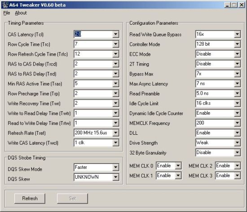The width and height of the screenshot is (247, 212).
Task: Click the 'Controller Mode' label
Action: (x=145, y=44)
